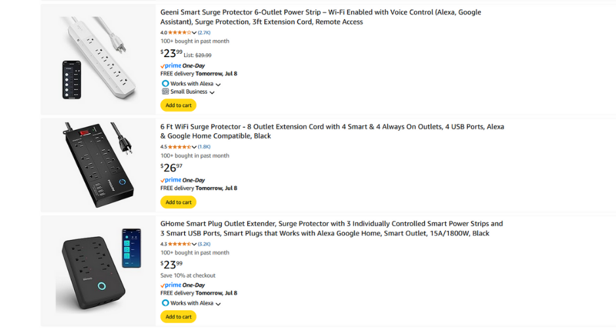
Task: Click the black 8-outlet surge protector image
Action: point(99,164)
